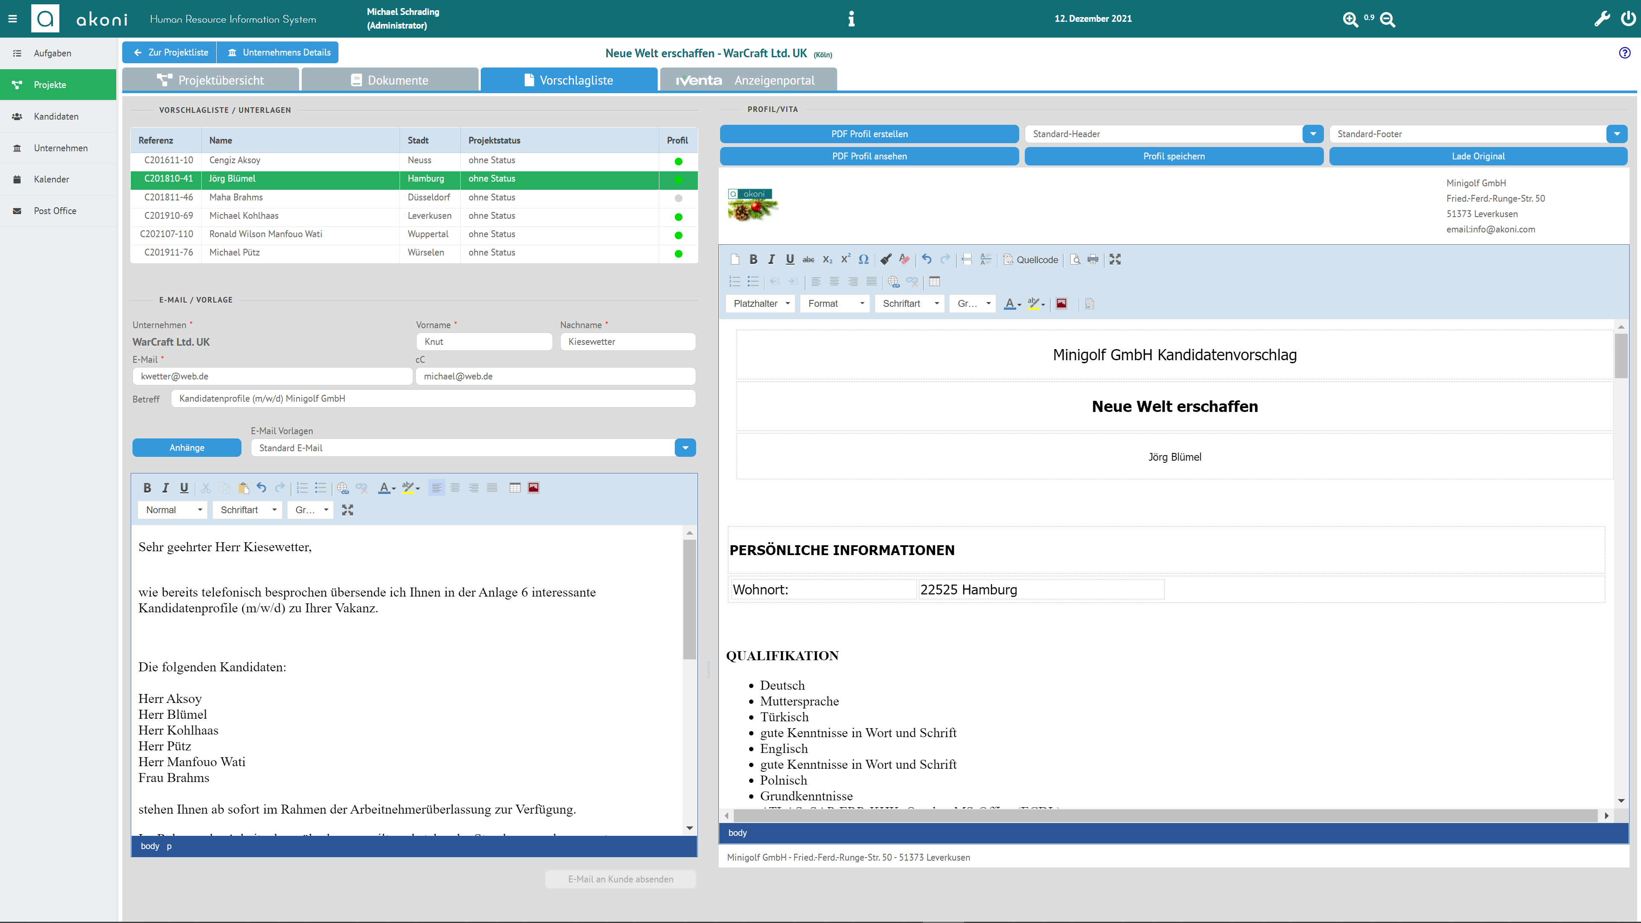Open the Format dropdown in profile editor
Image resolution: width=1641 pixels, height=923 pixels.
point(835,304)
